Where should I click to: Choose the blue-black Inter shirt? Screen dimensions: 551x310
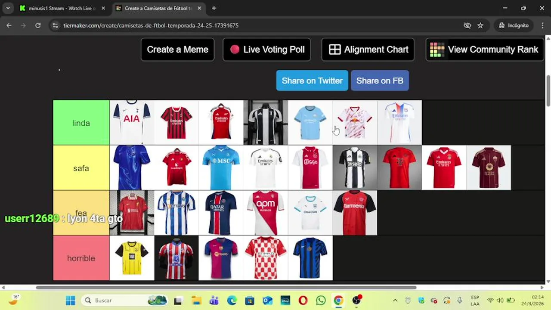click(310, 258)
